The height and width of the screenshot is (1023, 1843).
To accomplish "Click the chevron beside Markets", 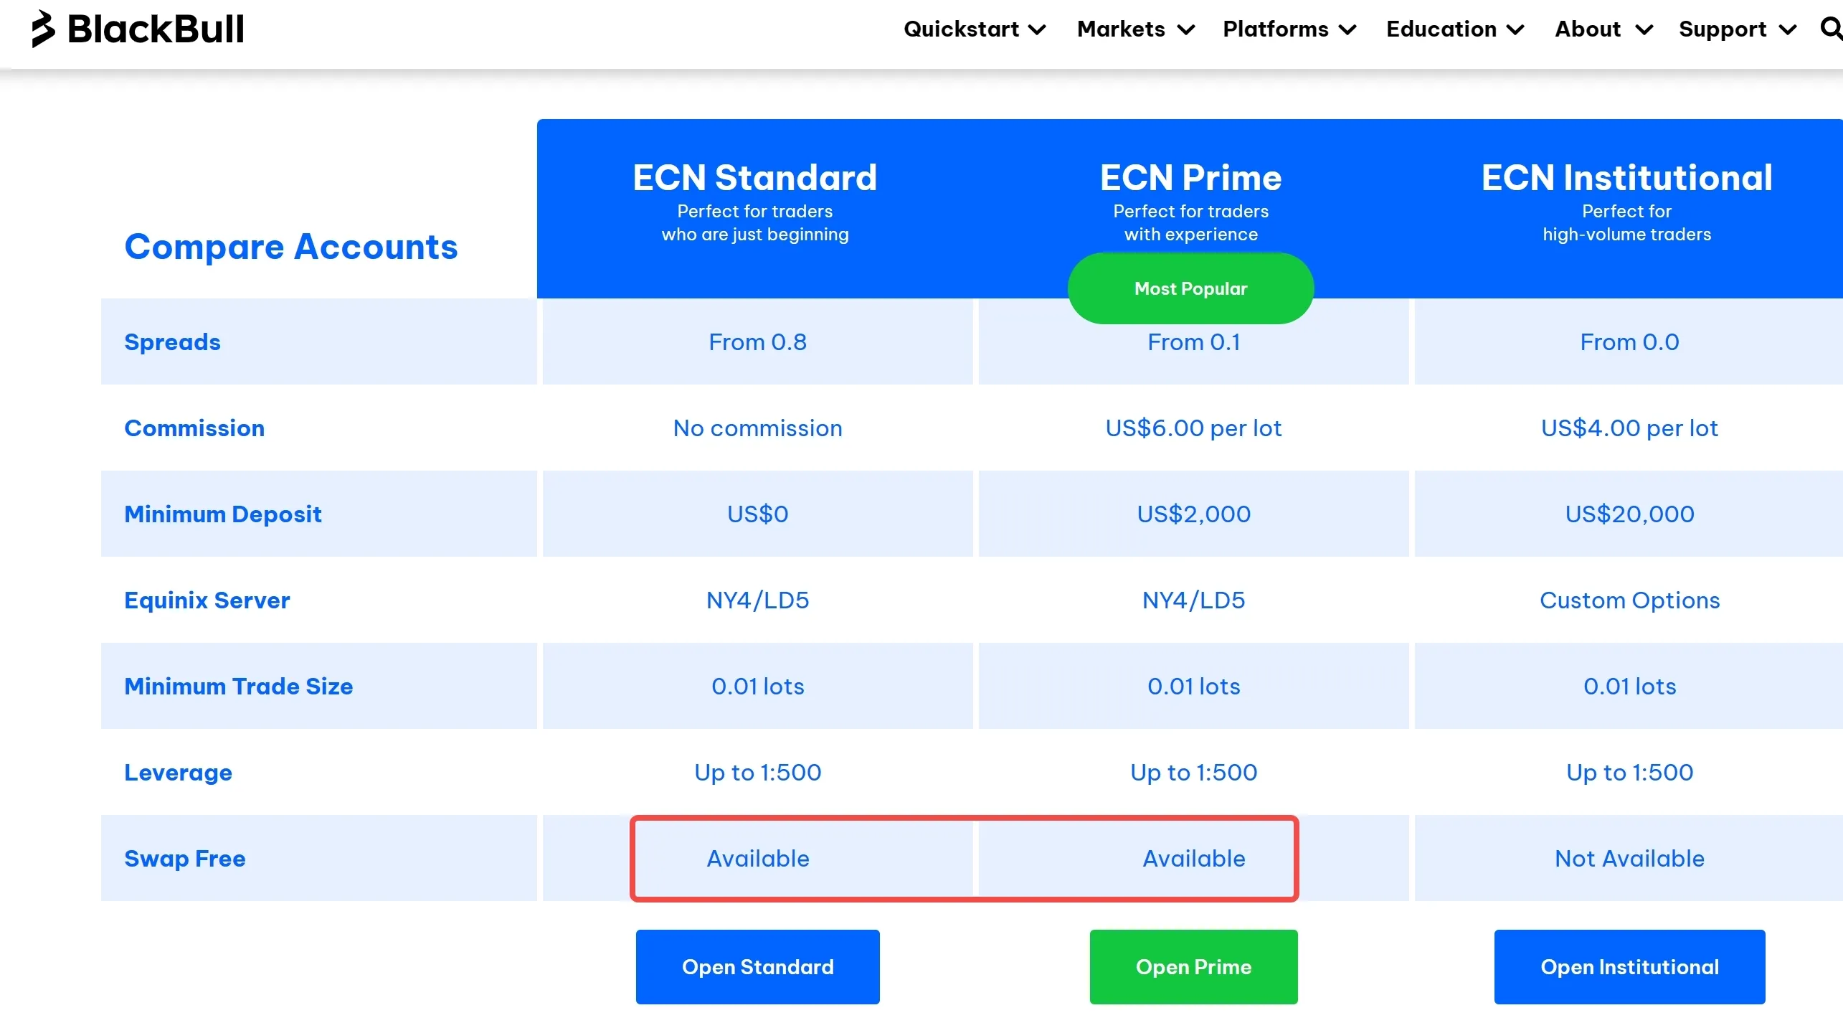I will click(x=1187, y=30).
